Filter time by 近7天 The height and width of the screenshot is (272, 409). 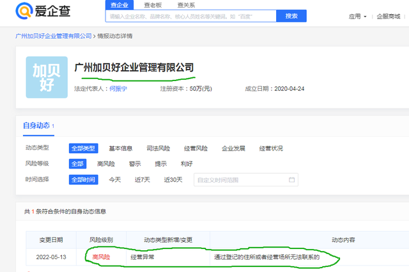pyautogui.click(x=142, y=180)
